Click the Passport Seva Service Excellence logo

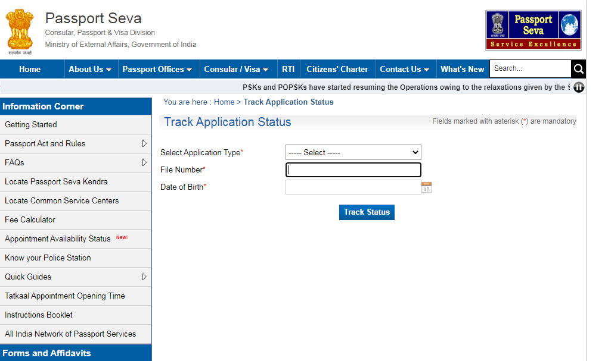532,30
